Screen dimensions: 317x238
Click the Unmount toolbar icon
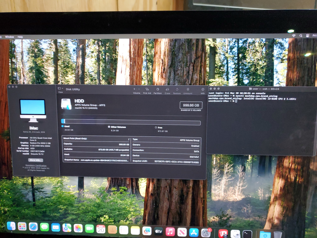coord(188,89)
